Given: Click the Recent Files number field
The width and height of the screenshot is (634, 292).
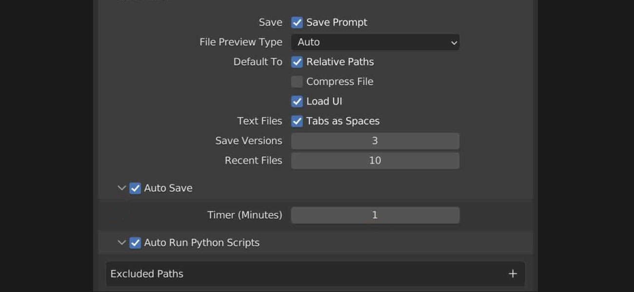Looking at the screenshot, I should click(375, 161).
